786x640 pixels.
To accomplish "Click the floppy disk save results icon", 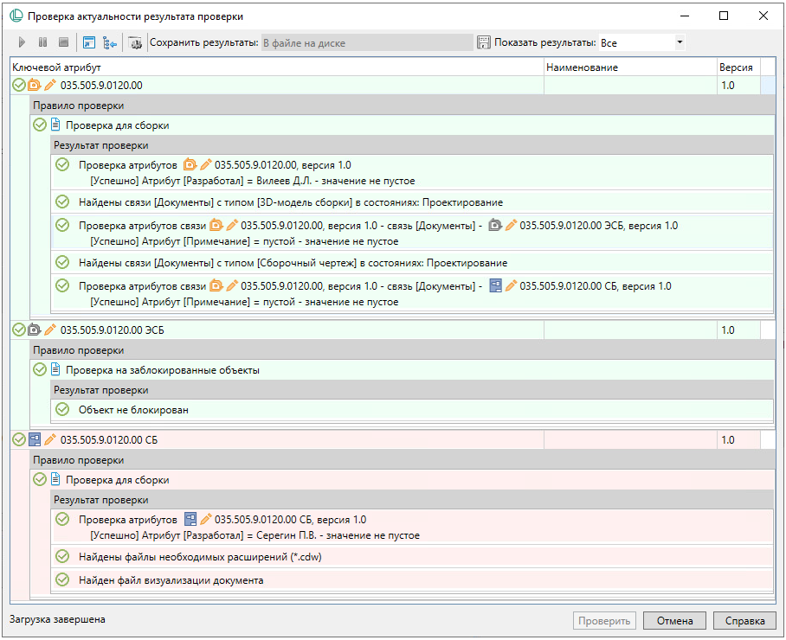I will 484,42.
